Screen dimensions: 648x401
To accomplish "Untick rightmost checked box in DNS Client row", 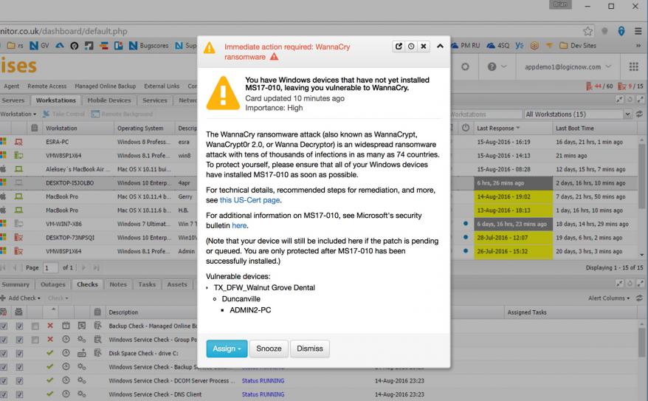I will tap(19, 394).
